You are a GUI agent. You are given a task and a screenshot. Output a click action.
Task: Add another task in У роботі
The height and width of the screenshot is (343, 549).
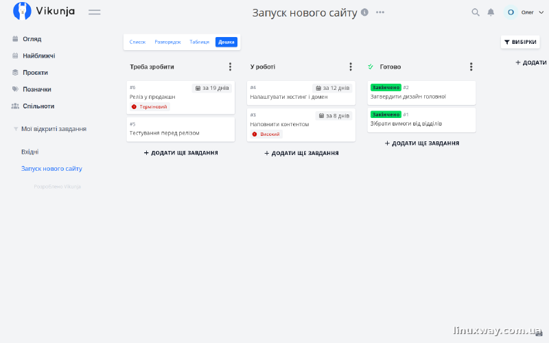tap(301, 153)
